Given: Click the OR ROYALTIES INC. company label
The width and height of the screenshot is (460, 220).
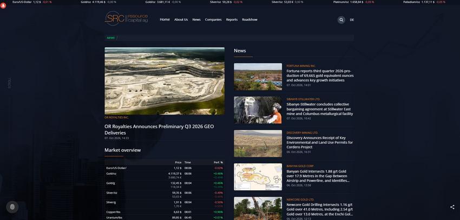Looking at the screenshot, I should pos(116,117).
